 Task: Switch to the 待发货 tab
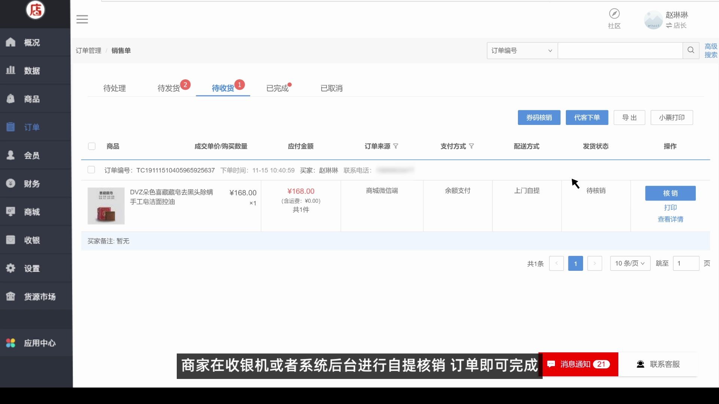click(169, 88)
